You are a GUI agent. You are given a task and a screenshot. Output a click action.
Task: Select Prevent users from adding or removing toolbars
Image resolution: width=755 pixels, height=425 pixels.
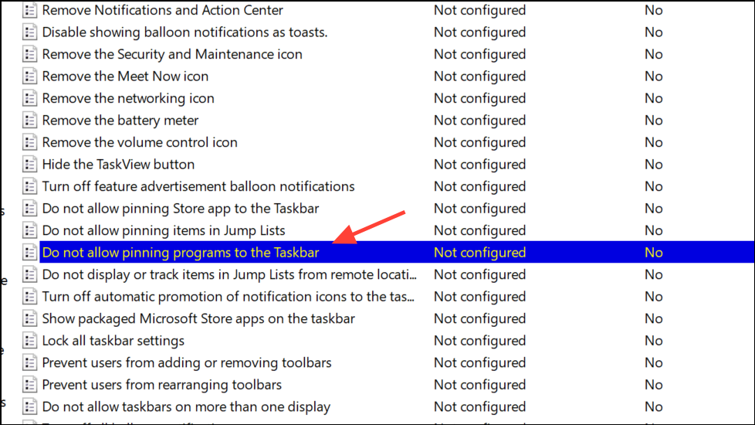click(186, 362)
